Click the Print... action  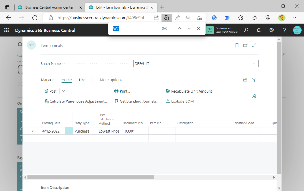(x=122, y=91)
